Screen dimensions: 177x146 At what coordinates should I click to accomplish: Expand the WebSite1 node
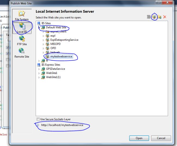39,73
